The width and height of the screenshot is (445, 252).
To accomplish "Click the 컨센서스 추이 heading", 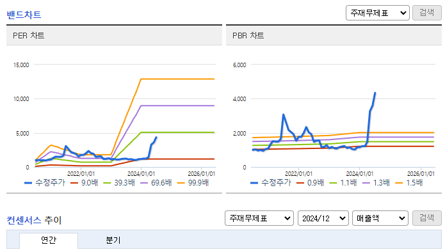I will coord(34,220).
